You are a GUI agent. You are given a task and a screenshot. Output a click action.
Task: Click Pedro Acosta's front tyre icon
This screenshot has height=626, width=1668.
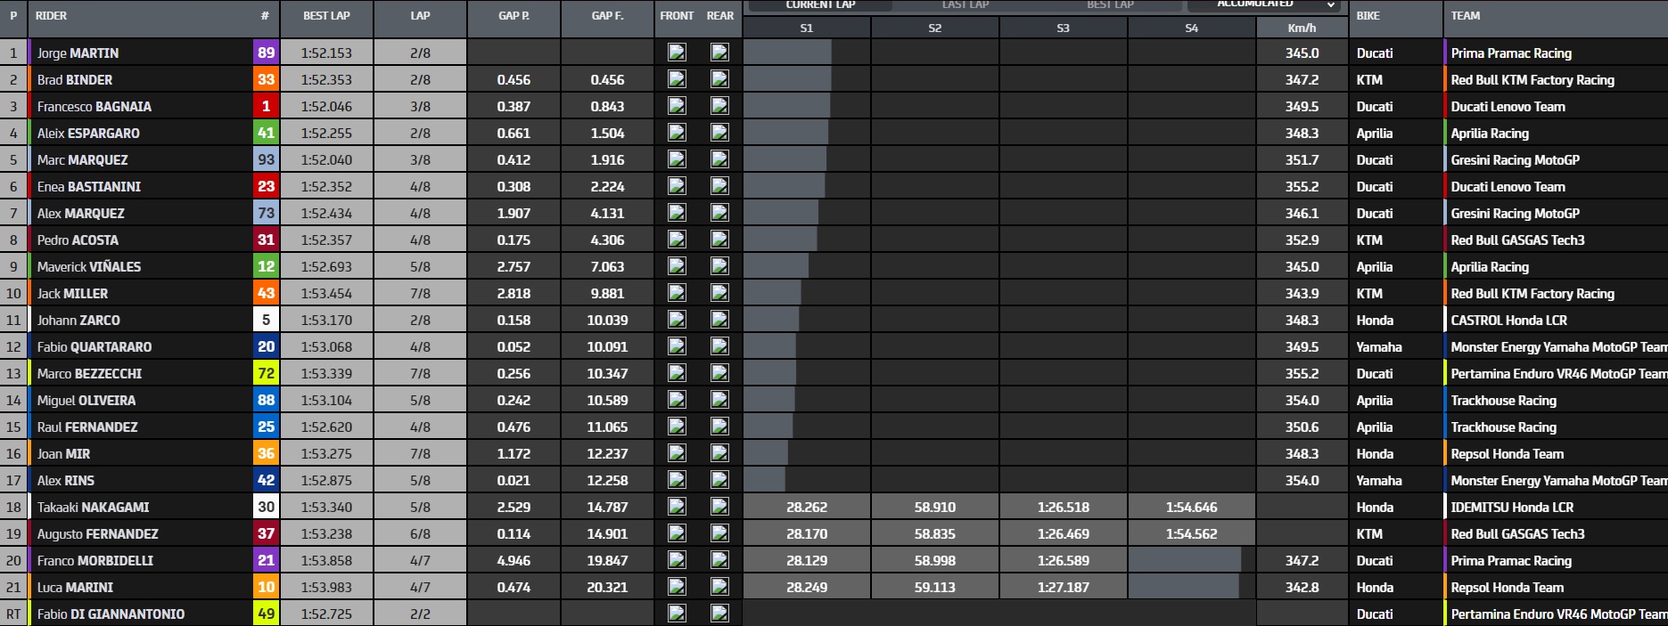(677, 240)
